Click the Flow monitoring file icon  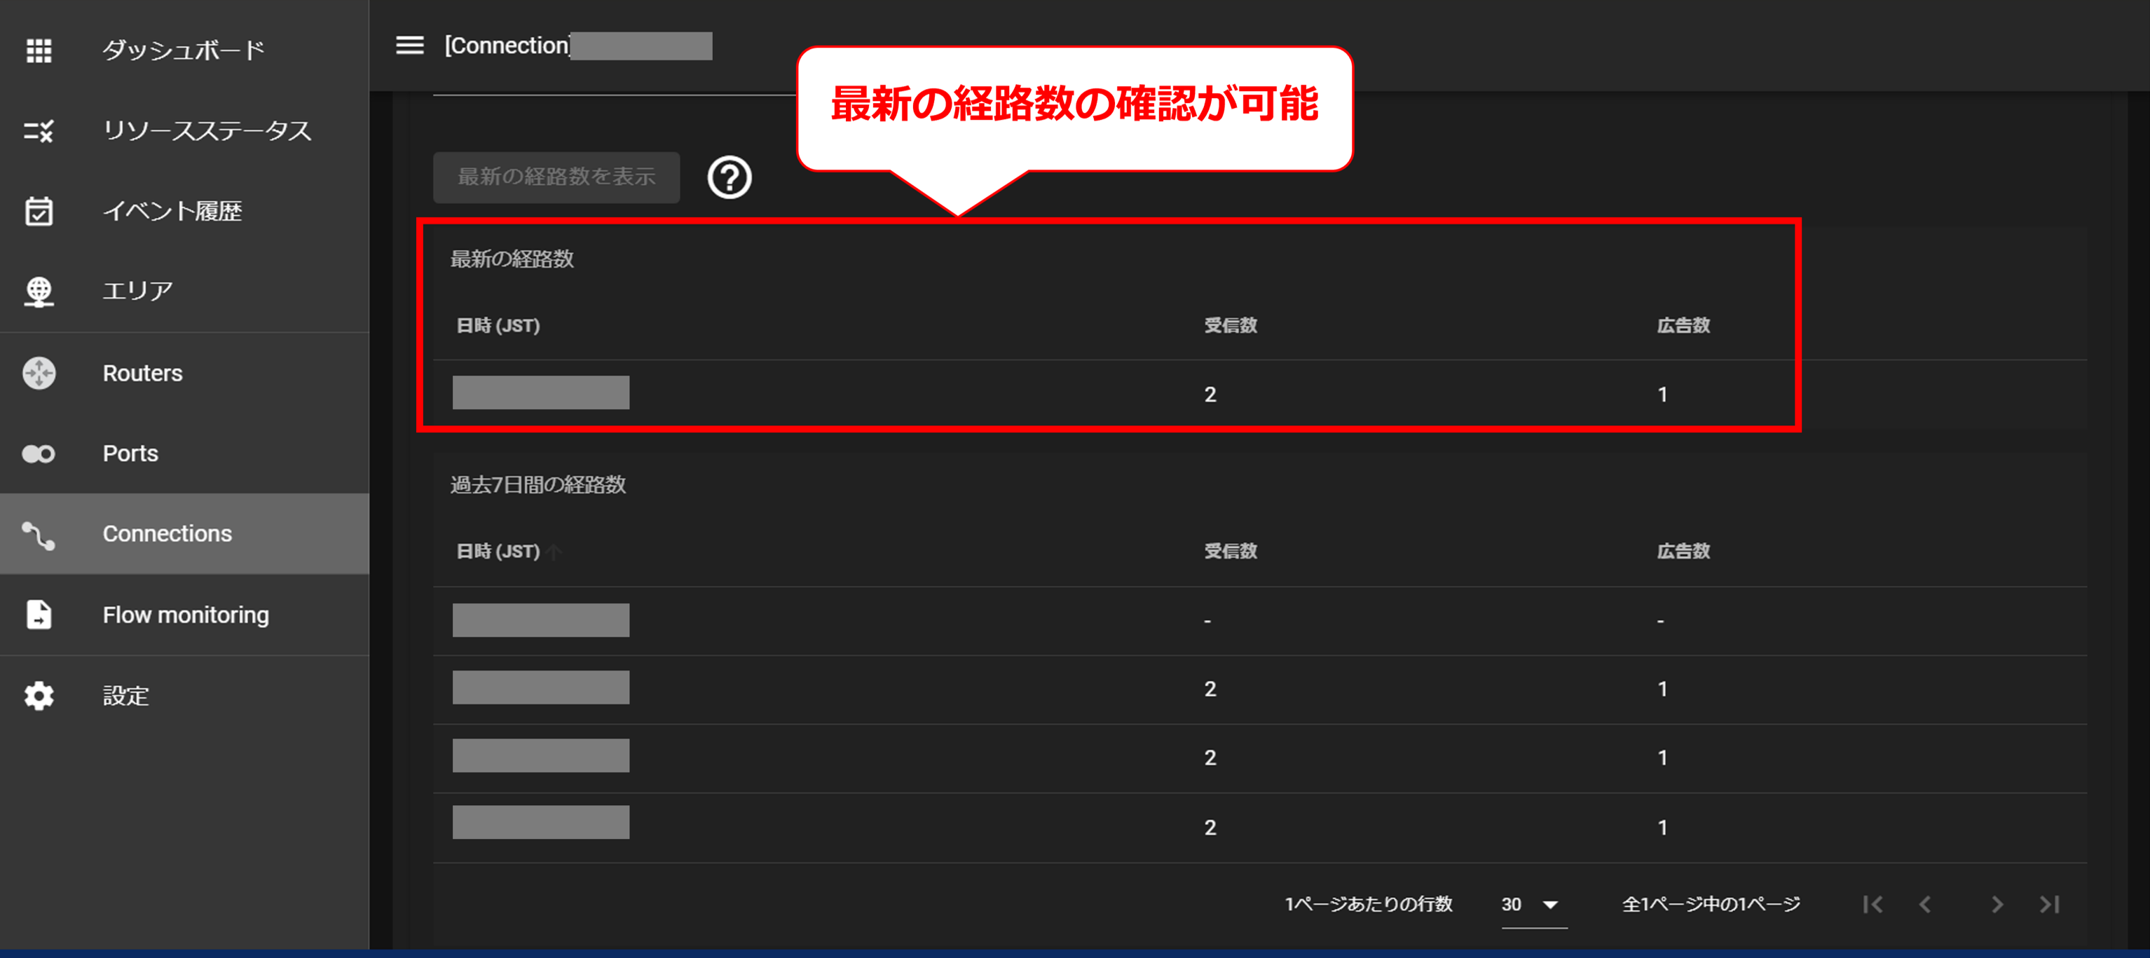[x=39, y=615]
